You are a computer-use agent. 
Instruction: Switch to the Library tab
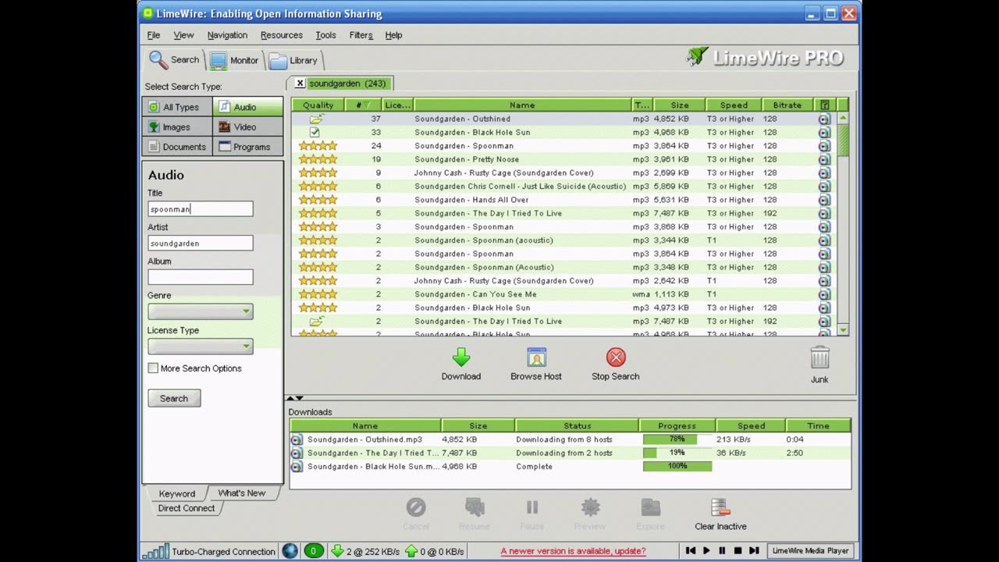[x=294, y=60]
